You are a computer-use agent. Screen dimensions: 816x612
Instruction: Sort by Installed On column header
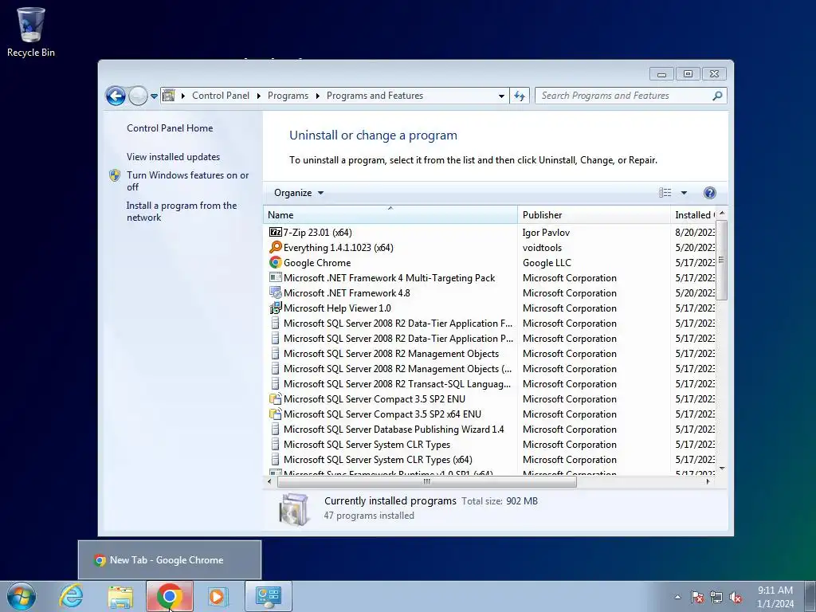(x=693, y=214)
